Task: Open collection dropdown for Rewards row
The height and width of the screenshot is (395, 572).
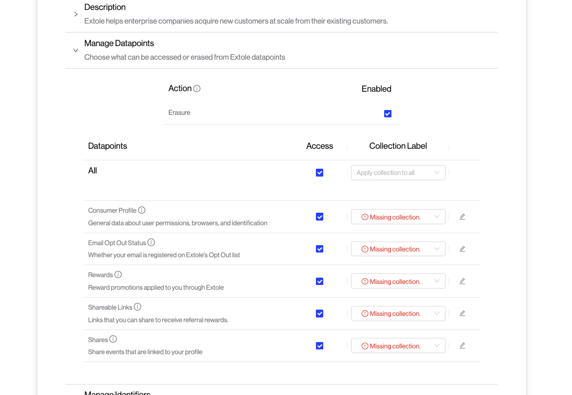Action: [x=398, y=281]
